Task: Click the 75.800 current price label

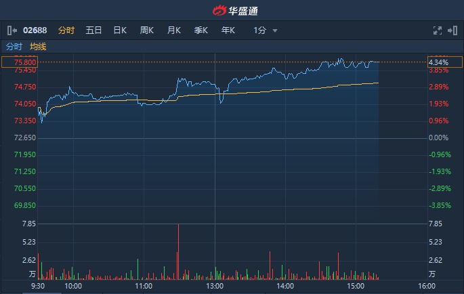Action: tap(18, 62)
